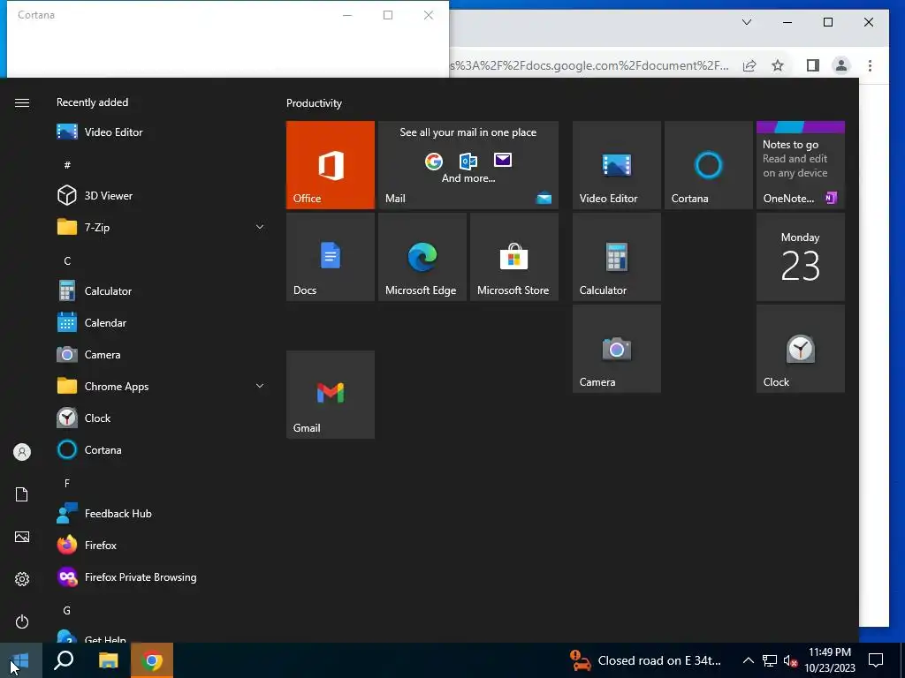This screenshot has height=678, width=905.
Task: Open the Documents shortcut icon
Action: point(22,494)
